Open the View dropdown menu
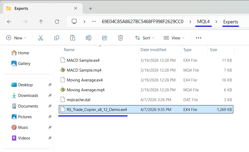The image size is (249, 152). click(x=174, y=38)
